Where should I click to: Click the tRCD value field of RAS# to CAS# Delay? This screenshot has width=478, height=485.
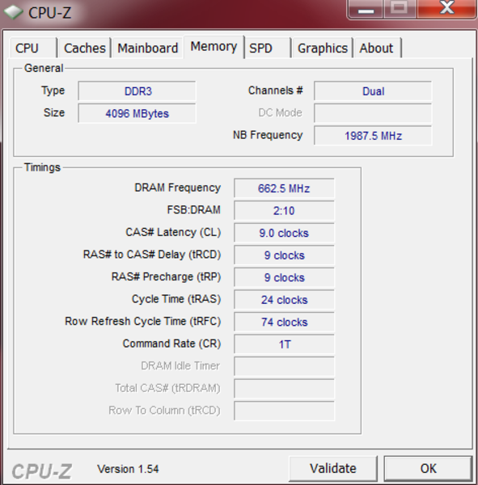284,255
